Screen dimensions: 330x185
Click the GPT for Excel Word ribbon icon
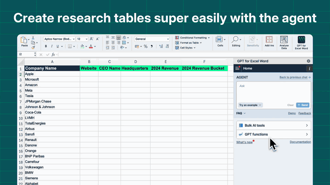(x=301, y=41)
